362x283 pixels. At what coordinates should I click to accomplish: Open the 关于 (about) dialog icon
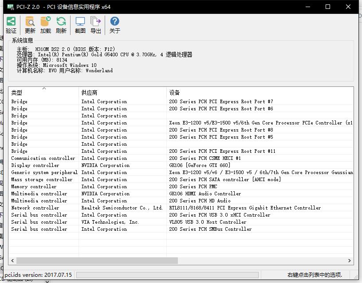114,24
